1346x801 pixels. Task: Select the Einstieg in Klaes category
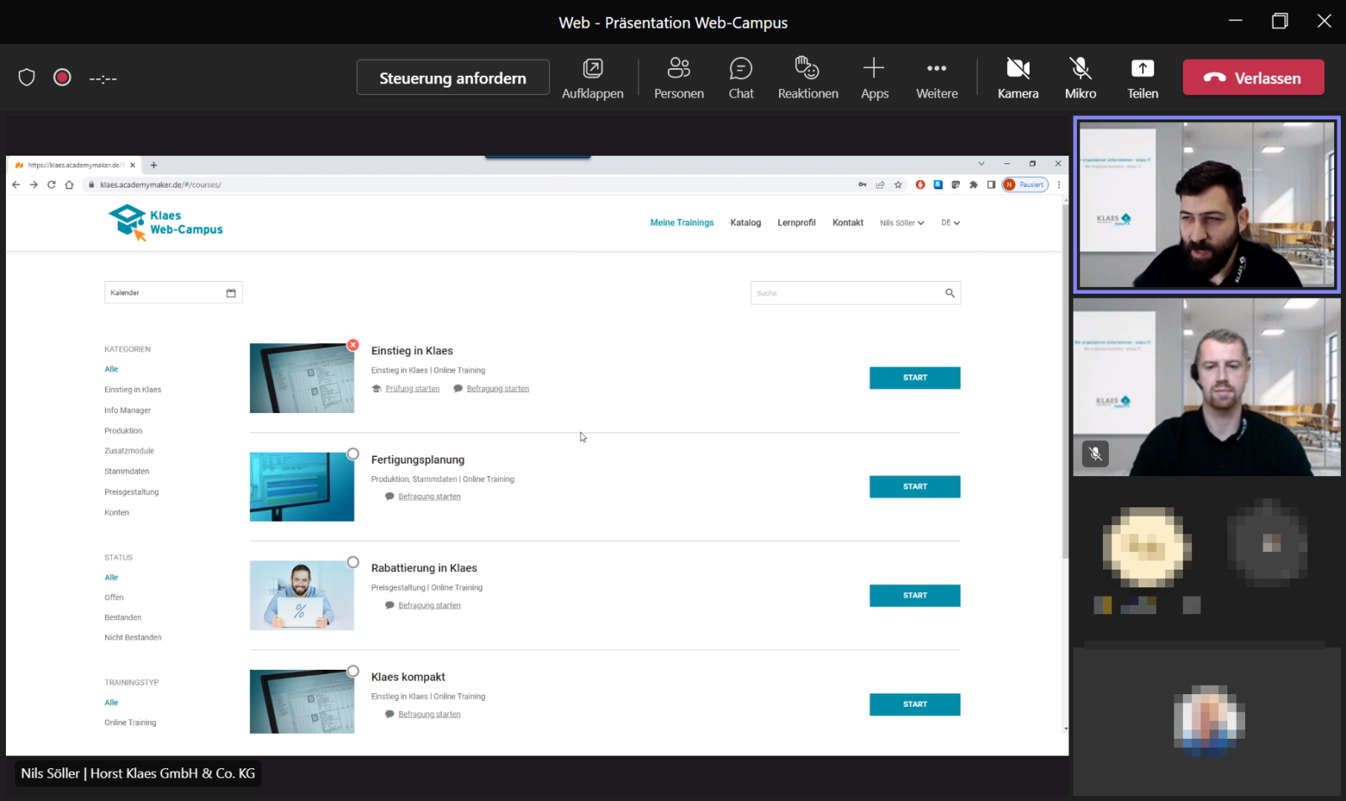click(x=133, y=390)
